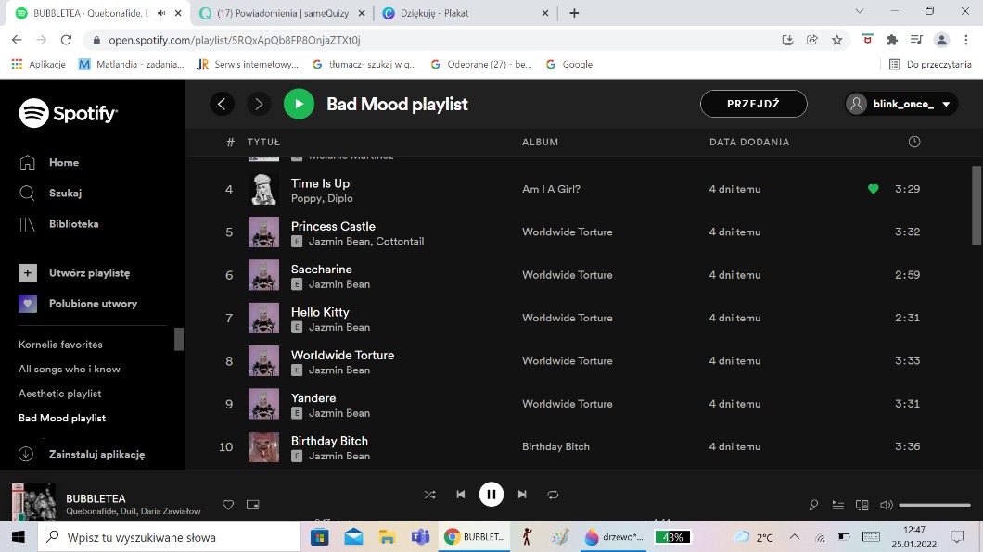The height and width of the screenshot is (552, 983).
Task: Click the PRZEJDŹ button
Action: point(753,104)
